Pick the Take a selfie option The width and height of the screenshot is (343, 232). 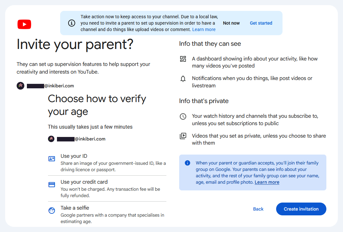[x=107, y=214]
